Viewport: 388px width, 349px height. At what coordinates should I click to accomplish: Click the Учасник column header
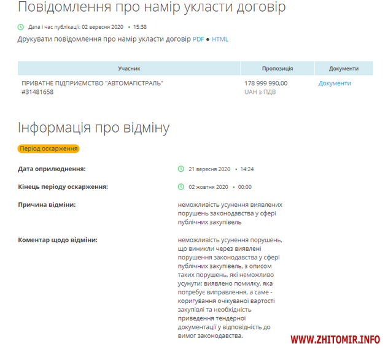tap(129, 69)
